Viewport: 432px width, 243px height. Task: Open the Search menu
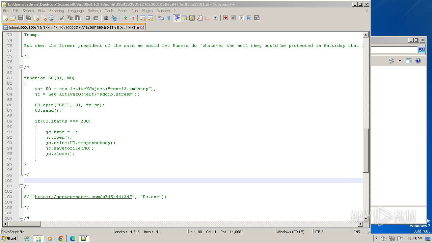[28, 11]
